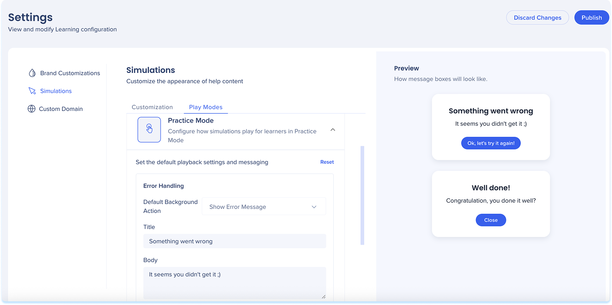The image size is (612, 305).
Task: Reset the default playback settings
Action: (x=327, y=162)
